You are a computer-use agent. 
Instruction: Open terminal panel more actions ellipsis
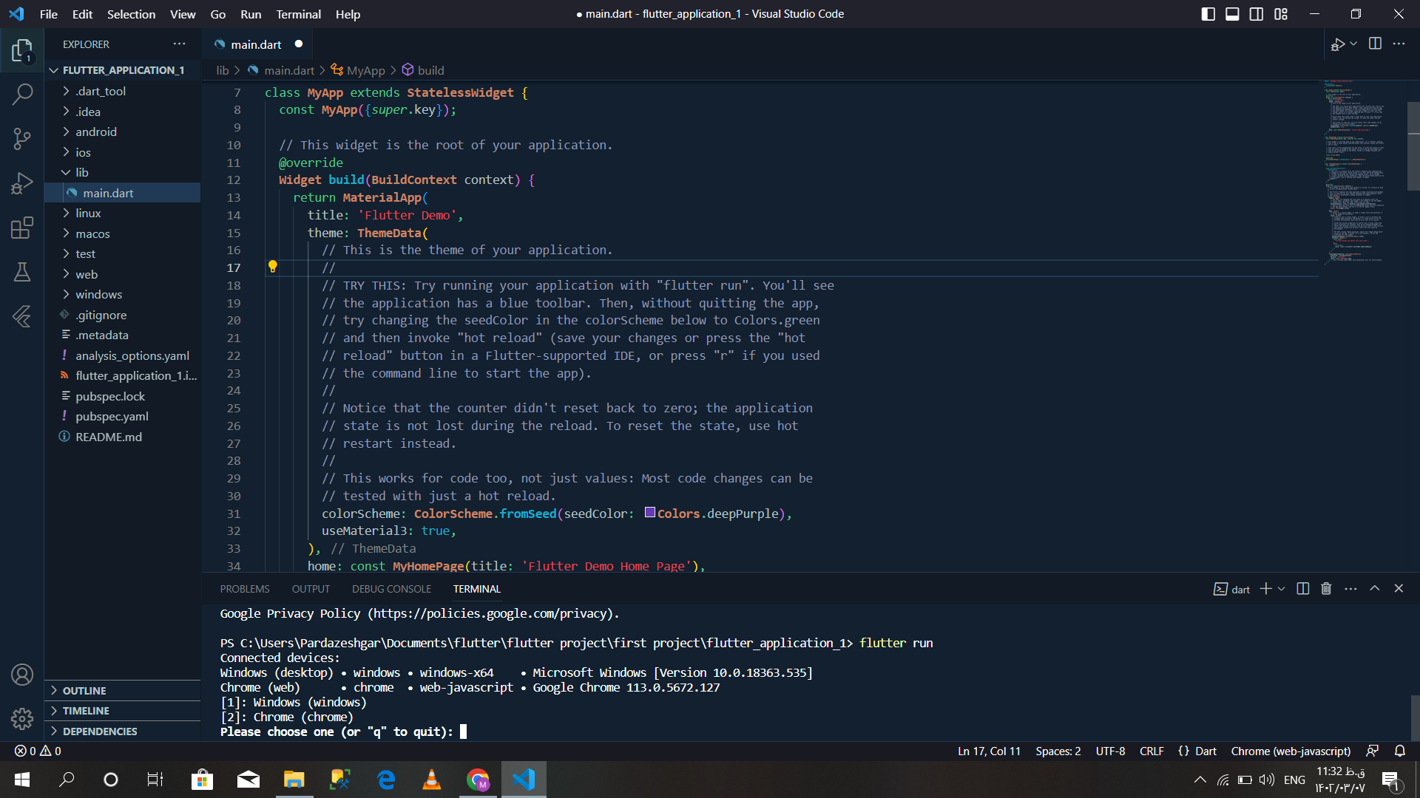1350,589
